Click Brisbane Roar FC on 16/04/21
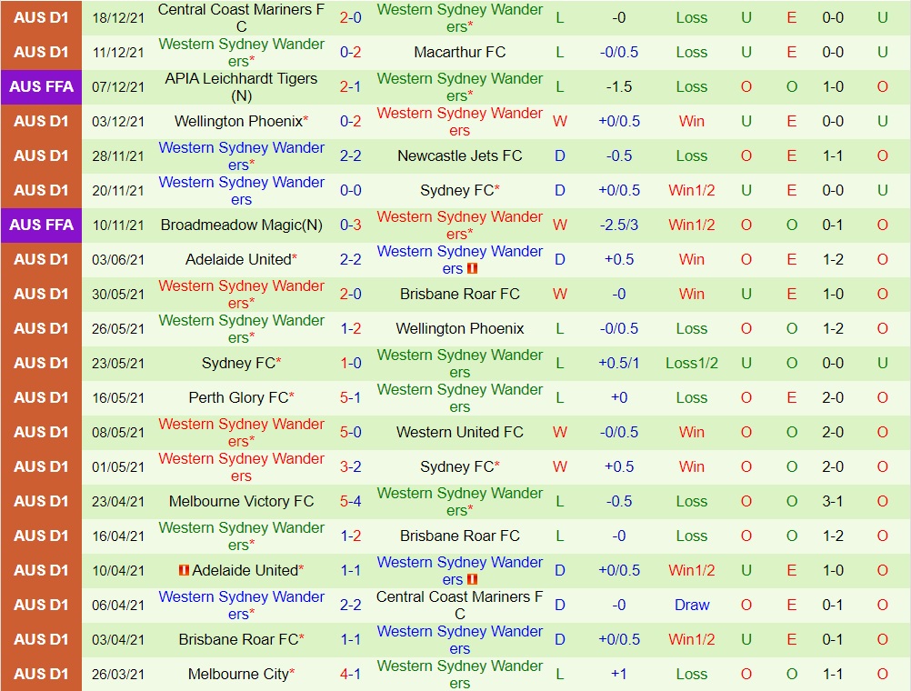Image resolution: width=911 pixels, height=691 pixels. pos(459,536)
